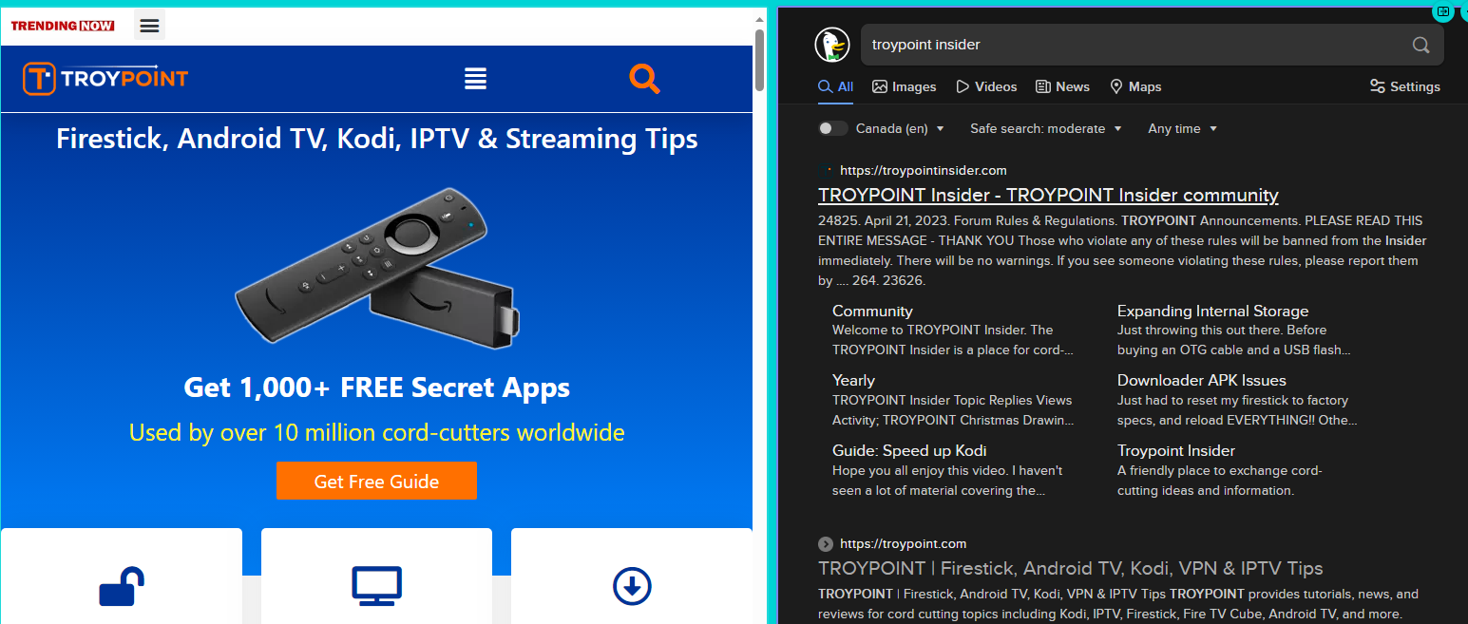This screenshot has height=624, width=1468.
Task: Click the Hope you all enjoy this video snippet
Action: [948, 481]
